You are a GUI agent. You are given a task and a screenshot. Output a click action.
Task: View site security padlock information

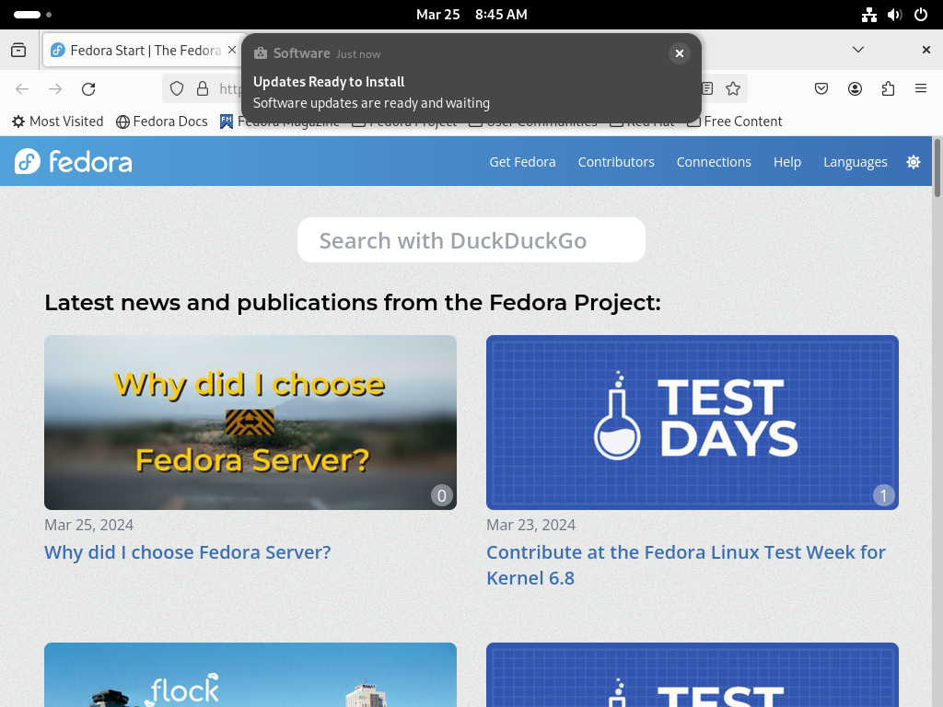pos(203,89)
